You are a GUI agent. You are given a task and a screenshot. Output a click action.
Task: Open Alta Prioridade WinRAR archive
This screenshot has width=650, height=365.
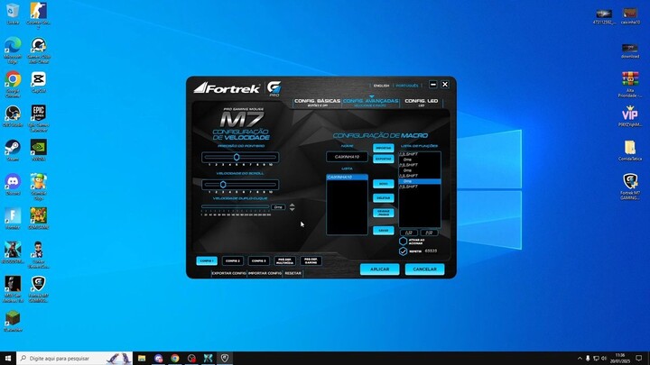[x=630, y=85]
